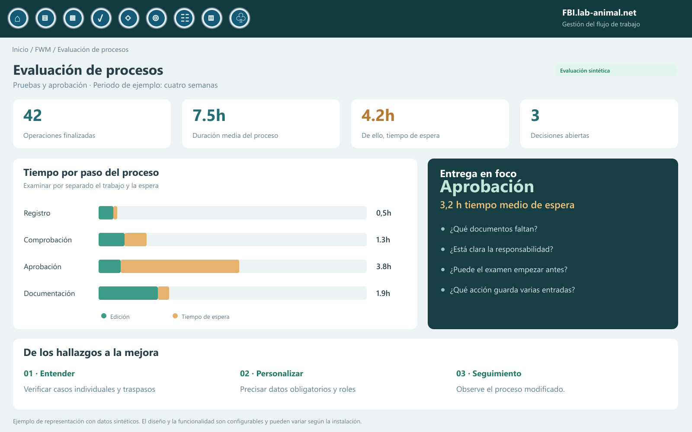Click the Registro progress bar
Image resolution: width=692 pixels, height=432 pixels.
(233, 213)
